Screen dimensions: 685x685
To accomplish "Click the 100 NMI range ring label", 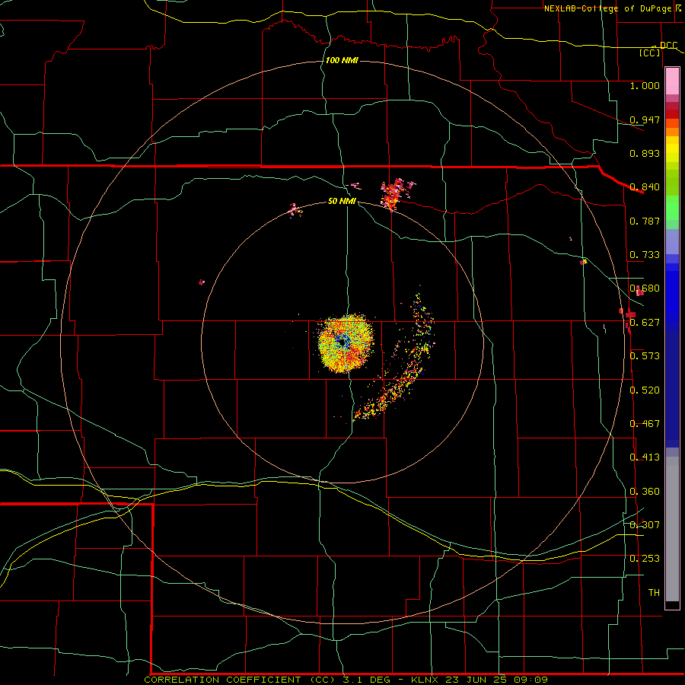I will click(x=342, y=60).
